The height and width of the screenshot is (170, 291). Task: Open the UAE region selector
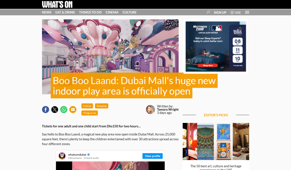236,12
